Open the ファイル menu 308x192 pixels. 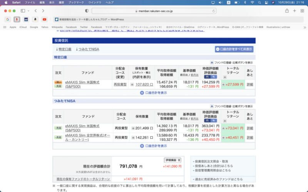click(x=30, y=3)
